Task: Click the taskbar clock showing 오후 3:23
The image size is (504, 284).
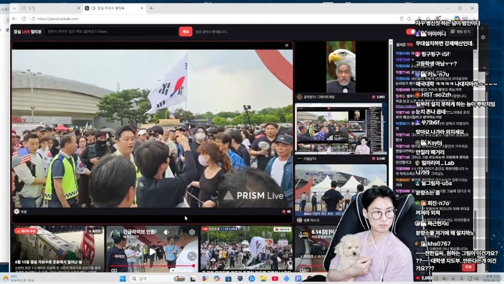Action: click(x=492, y=278)
